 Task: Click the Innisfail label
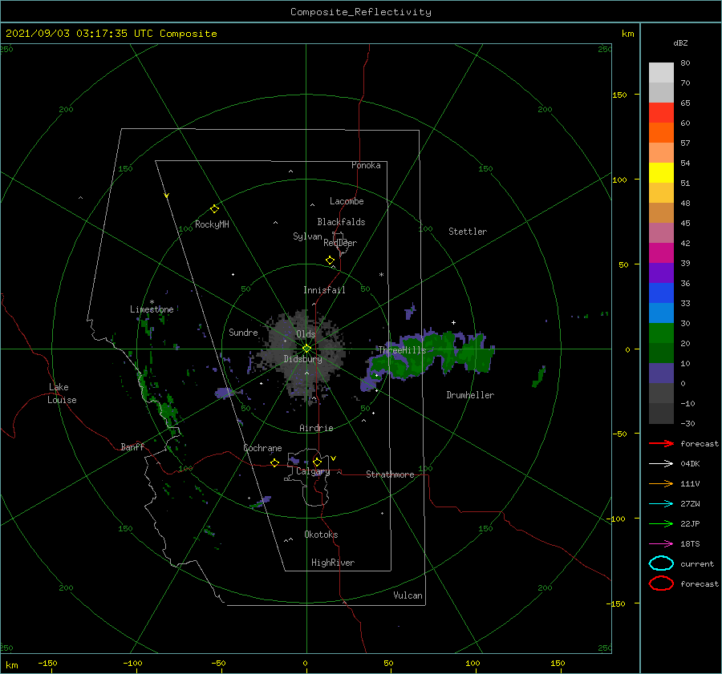[324, 290]
